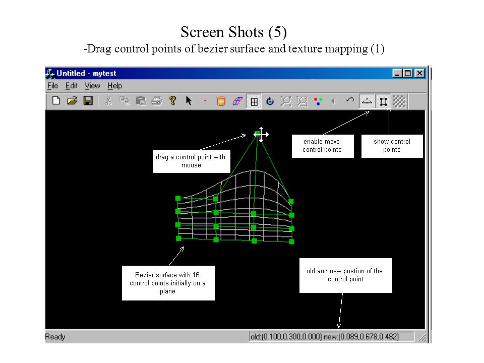The image size is (484, 363).
Task: Click the raised top control point
Action: (257, 134)
